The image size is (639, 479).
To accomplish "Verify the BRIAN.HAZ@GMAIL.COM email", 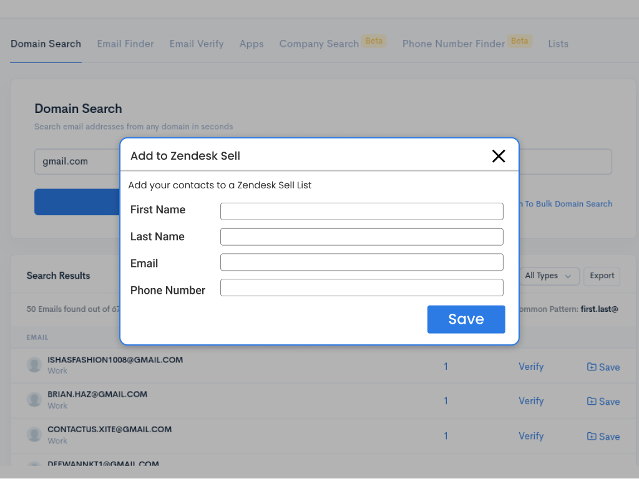I will click(x=530, y=401).
